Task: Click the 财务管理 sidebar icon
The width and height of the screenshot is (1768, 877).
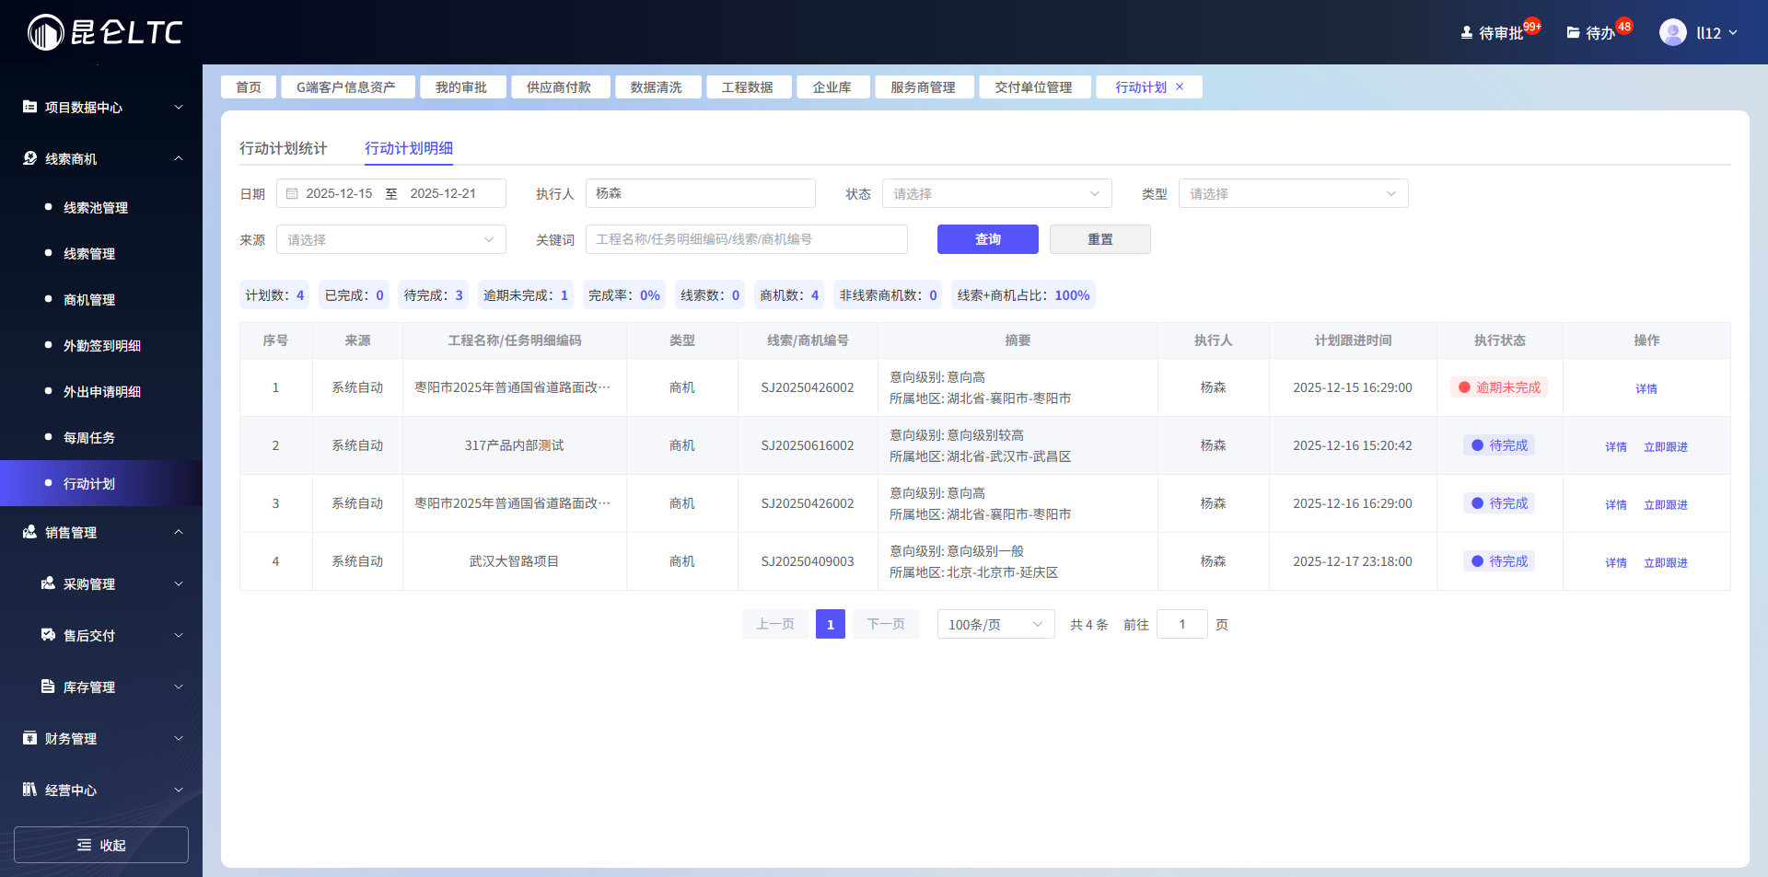Action: coord(30,738)
